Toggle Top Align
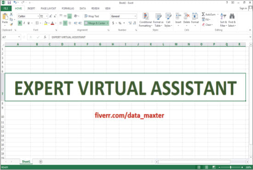Viewport: 253px width, 170px height. point(61,16)
